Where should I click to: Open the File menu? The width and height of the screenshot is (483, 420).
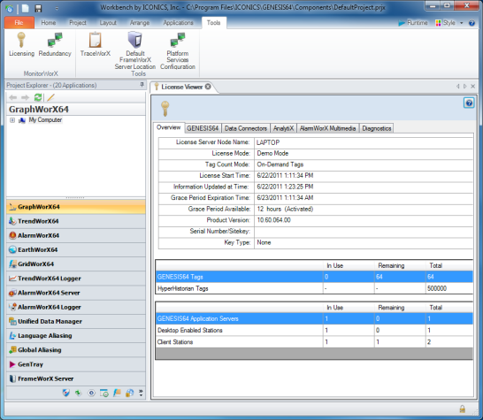(19, 23)
